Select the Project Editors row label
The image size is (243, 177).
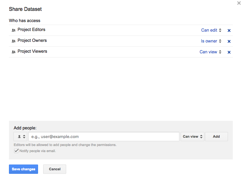(31, 30)
